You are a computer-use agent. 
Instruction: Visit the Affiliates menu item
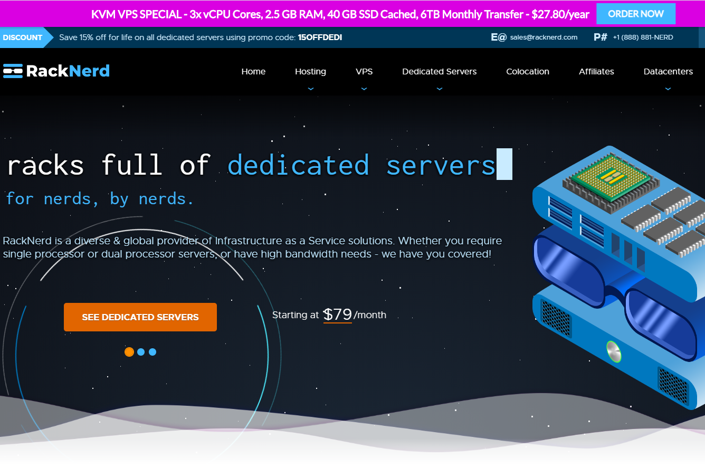(x=596, y=72)
